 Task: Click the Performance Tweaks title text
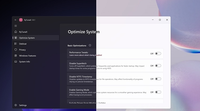[x=79, y=52]
